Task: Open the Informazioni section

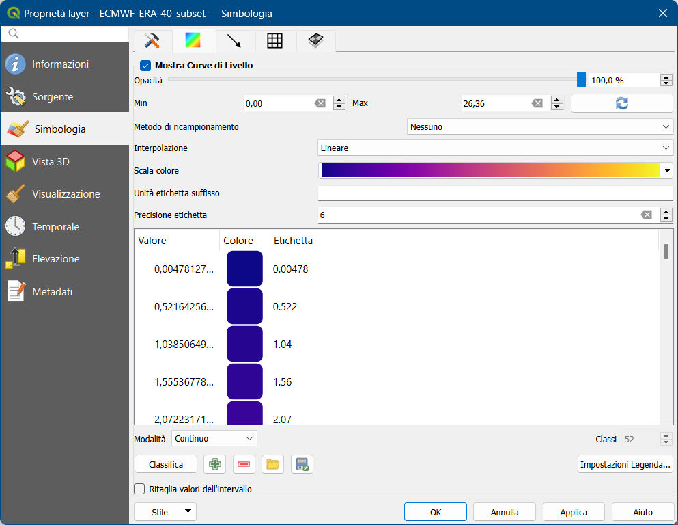Action: [64, 64]
